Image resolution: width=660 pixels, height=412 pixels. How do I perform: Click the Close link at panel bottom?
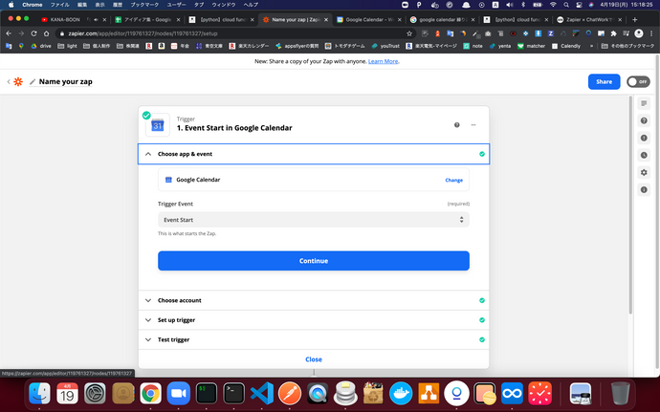tap(314, 359)
